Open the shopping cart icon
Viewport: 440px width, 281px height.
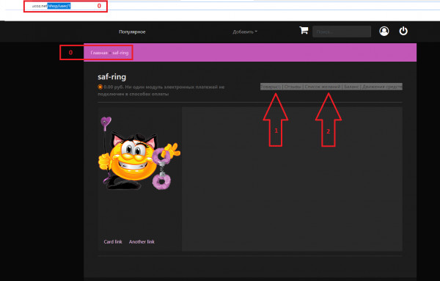tap(304, 30)
